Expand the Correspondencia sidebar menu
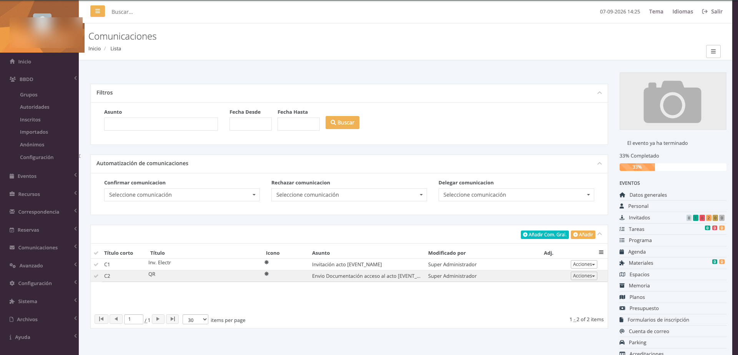Screen dimensions: 738x355 click(39, 212)
